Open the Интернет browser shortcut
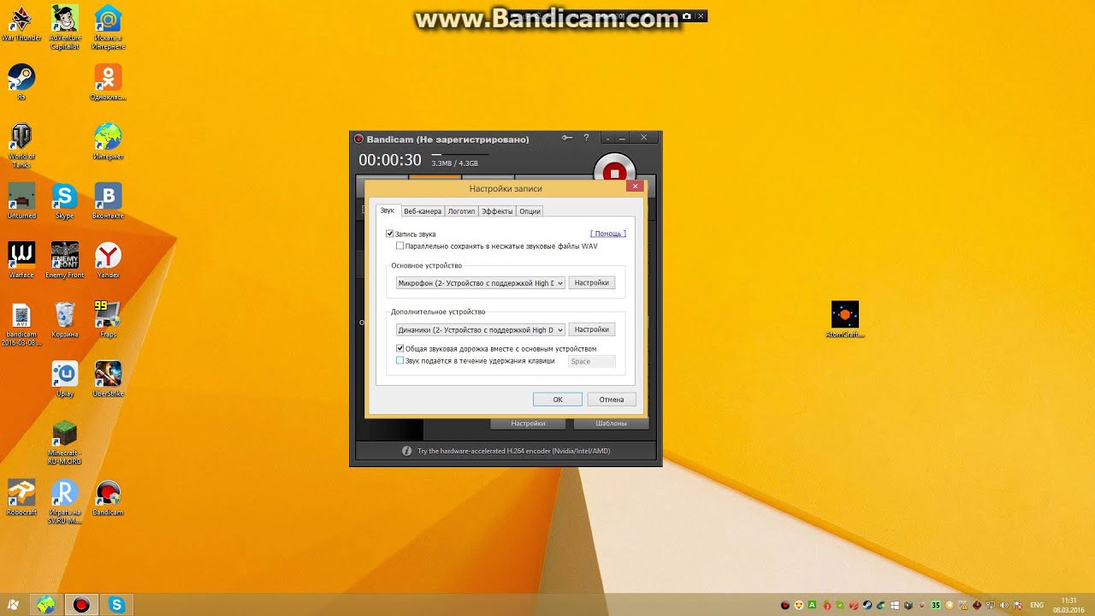Image resolution: width=1095 pixels, height=616 pixels. click(108, 142)
